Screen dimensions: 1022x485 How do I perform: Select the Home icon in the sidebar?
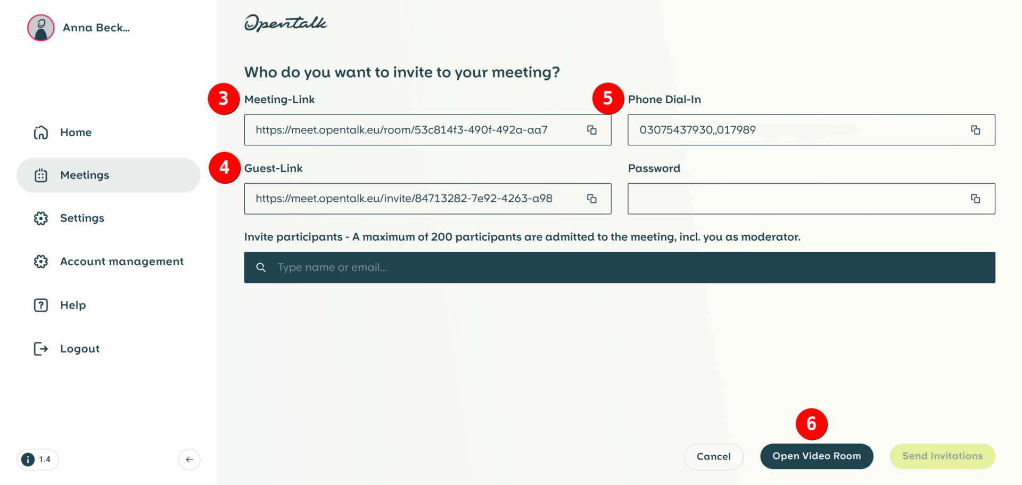[x=40, y=132]
